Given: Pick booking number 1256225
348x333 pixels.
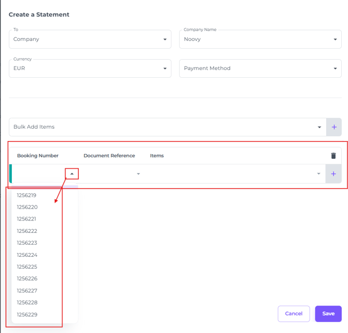Looking at the screenshot, I should 26,267.
